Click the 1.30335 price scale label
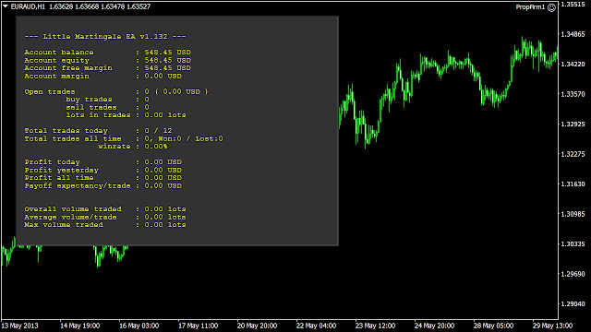Screen dimensions: 591x332 coord(573,243)
